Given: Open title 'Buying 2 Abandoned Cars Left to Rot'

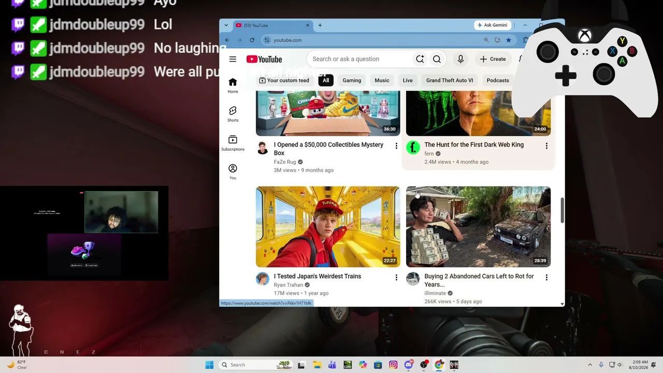Looking at the screenshot, I should [479, 280].
